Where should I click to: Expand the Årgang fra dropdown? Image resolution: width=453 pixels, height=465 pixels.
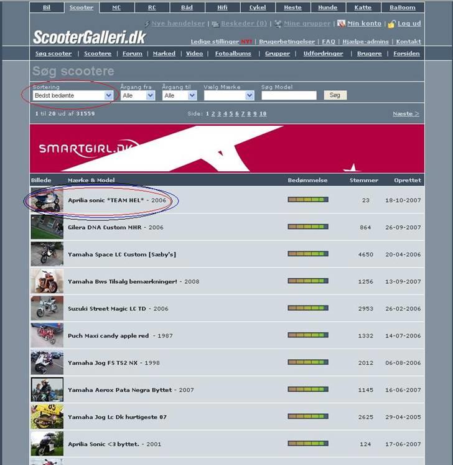(x=138, y=95)
